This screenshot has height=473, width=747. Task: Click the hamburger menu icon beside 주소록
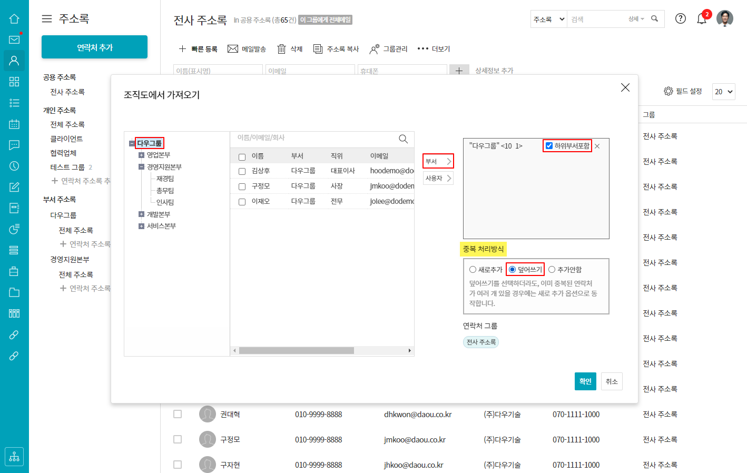click(x=47, y=19)
